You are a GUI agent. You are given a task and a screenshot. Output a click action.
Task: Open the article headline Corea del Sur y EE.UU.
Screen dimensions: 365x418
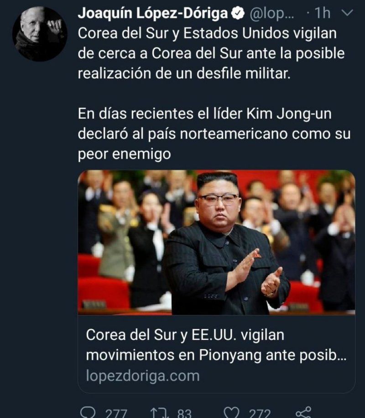coord(216,345)
